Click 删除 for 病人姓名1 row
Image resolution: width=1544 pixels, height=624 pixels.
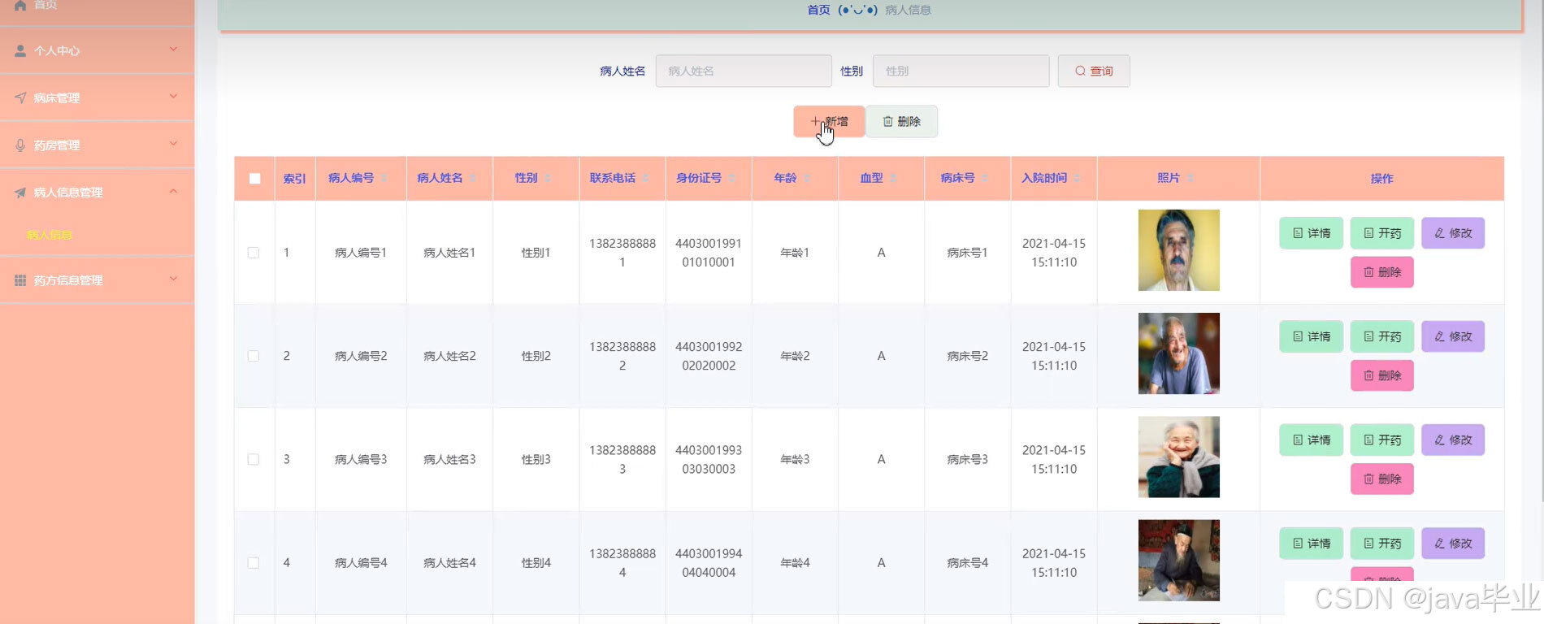coord(1381,272)
